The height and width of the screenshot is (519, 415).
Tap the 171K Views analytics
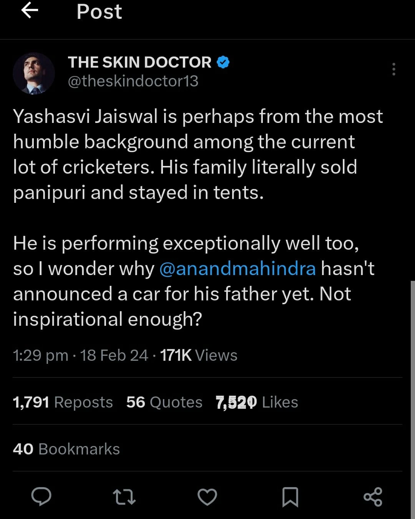[199, 355]
